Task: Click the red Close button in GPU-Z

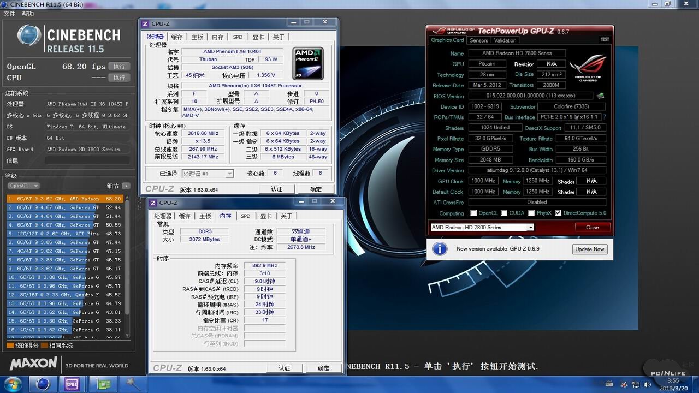Action: tap(592, 227)
